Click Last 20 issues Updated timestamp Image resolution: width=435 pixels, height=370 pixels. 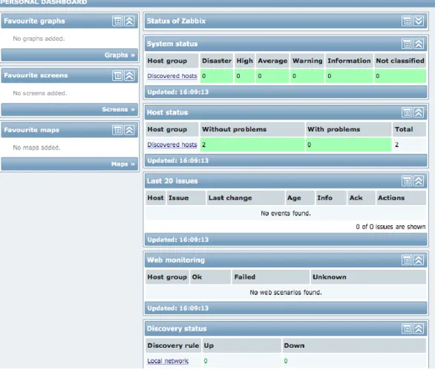pos(178,240)
